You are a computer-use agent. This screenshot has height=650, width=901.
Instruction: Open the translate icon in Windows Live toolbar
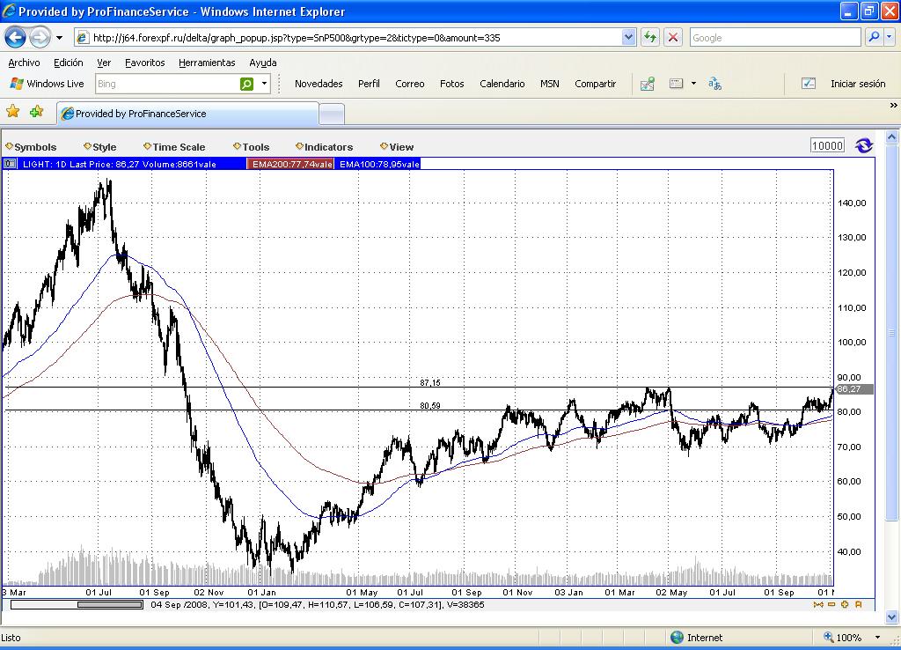point(714,84)
